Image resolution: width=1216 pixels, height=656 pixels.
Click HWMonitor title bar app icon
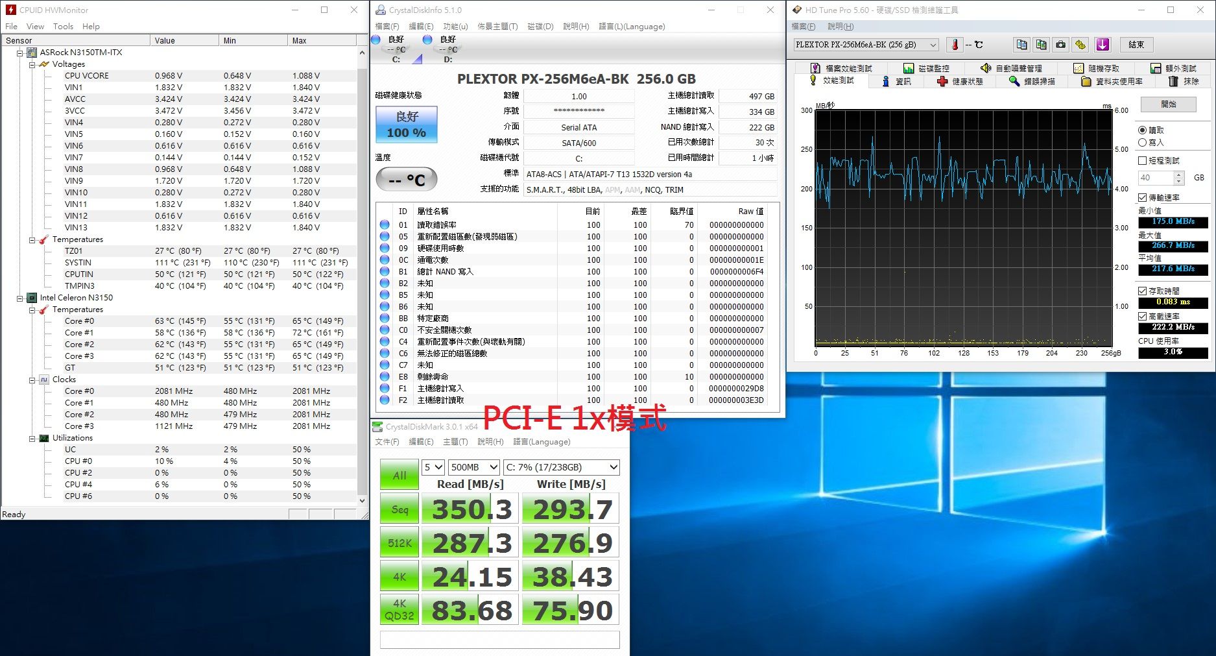[x=11, y=10]
